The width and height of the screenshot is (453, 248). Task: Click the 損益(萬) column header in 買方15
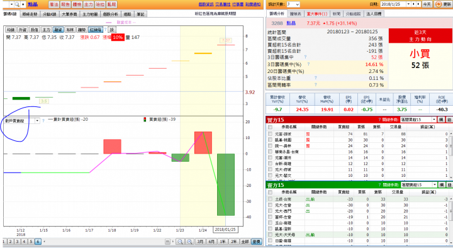[428, 127]
